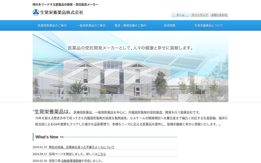Click the factory building hero banner image
Viewport: 261px width, 163px height.
coord(130,66)
